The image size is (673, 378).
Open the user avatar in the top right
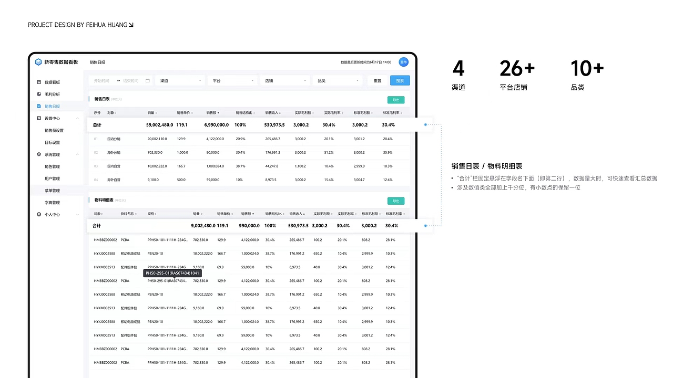click(404, 62)
